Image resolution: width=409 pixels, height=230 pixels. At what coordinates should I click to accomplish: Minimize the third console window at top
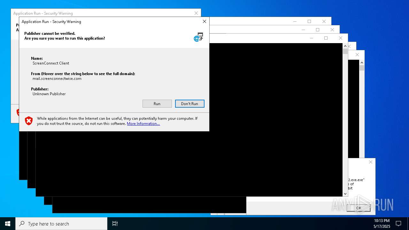click(x=295, y=21)
